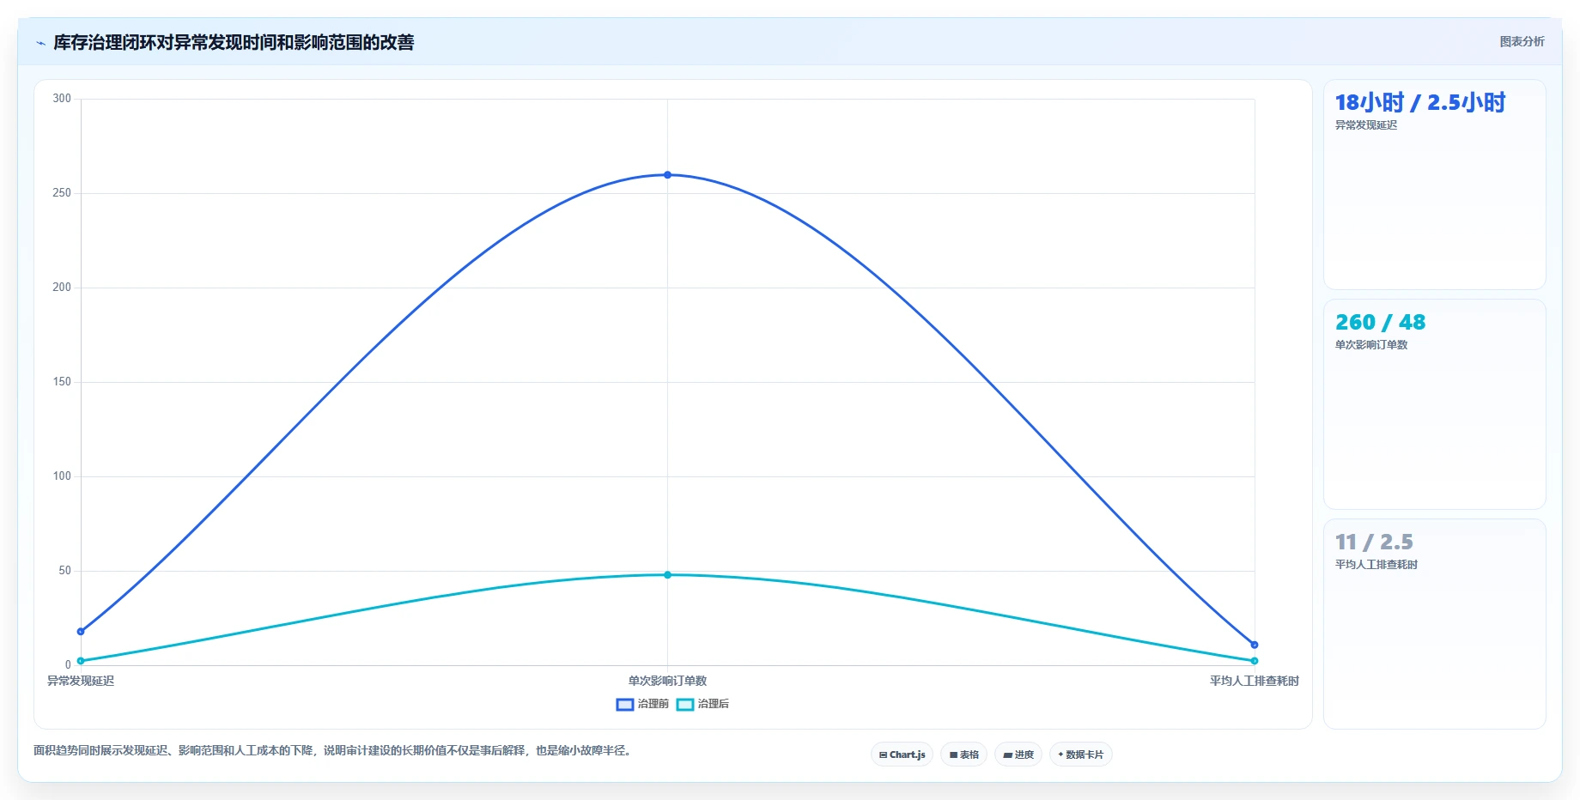
Task: Click the 表格 tag pill
Action: point(963,755)
